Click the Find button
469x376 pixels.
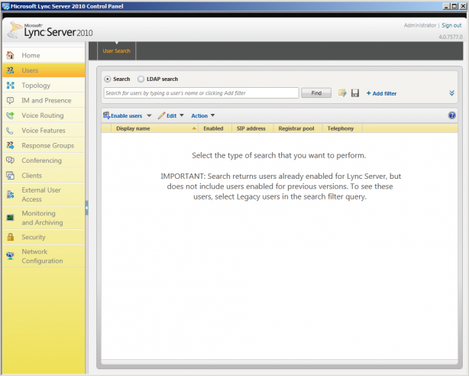click(x=316, y=93)
